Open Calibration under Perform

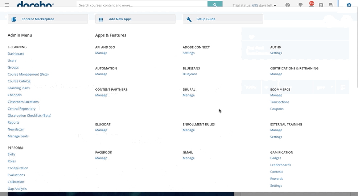click(x=16, y=182)
